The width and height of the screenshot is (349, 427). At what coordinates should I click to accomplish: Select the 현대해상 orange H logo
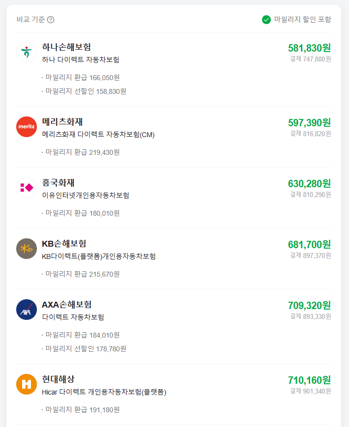pyautogui.click(x=26, y=384)
